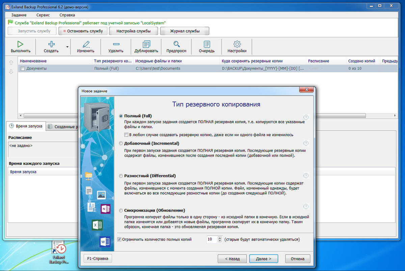
Task: Move task down with down arrow
Action: click(x=11, y=72)
